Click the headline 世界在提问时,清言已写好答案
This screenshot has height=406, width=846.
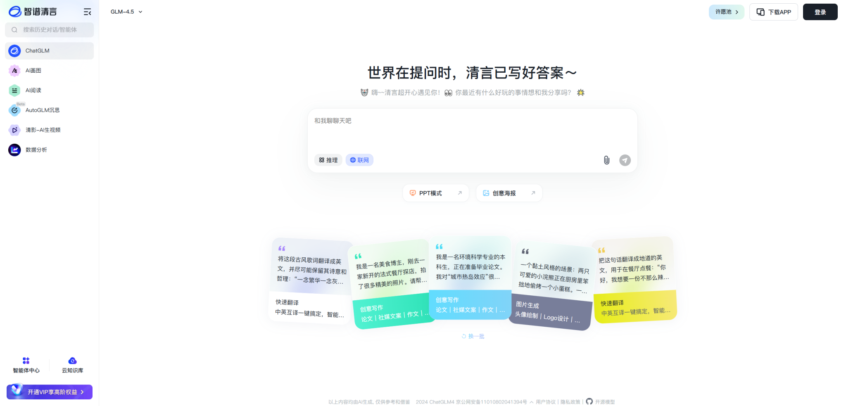point(472,73)
